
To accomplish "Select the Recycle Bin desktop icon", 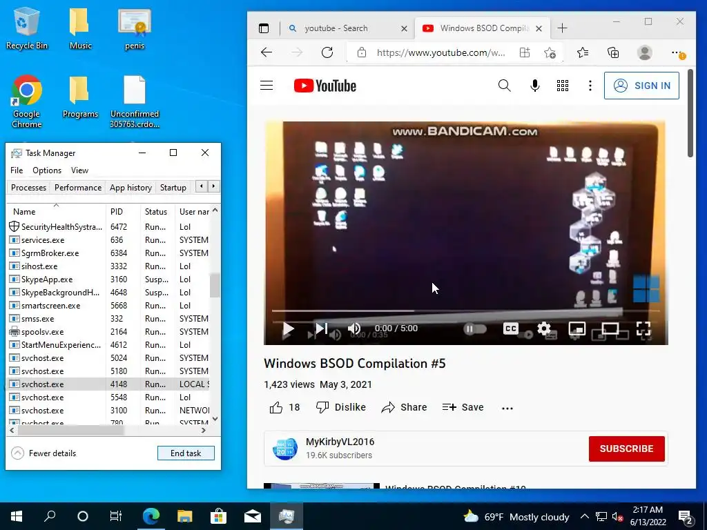I will (x=27, y=28).
